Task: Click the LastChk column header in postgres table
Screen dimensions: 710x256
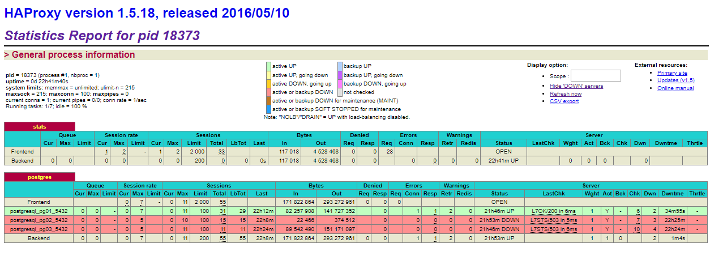Action: pos(554,194)
